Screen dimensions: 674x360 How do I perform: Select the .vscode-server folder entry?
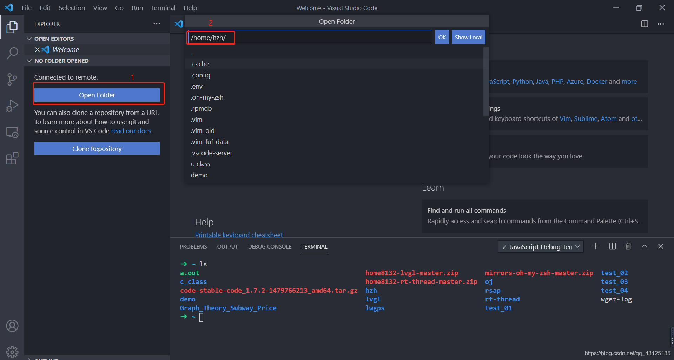click(334, 153)
